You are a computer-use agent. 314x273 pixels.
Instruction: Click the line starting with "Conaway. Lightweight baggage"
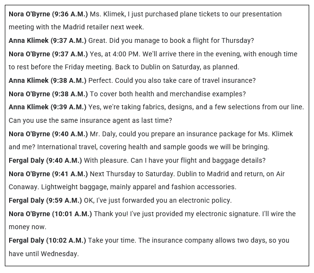[122, 187]
